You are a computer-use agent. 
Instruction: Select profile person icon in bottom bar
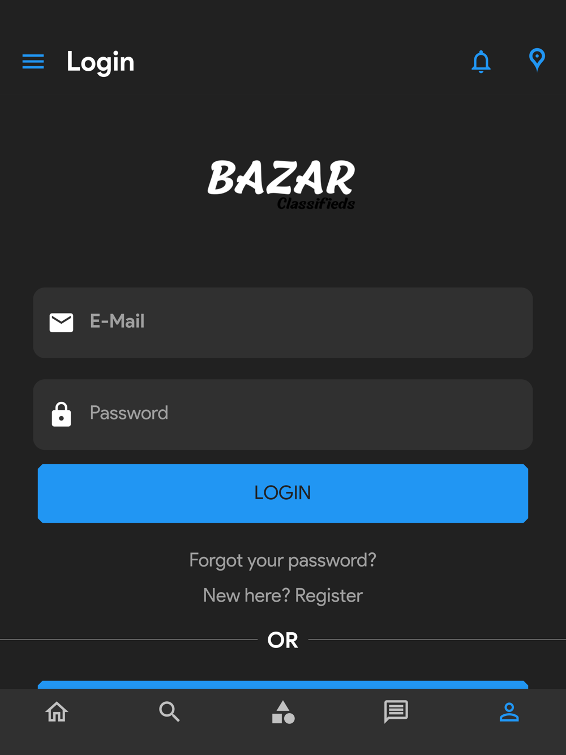pyautogui.click(x=509, y=711)
